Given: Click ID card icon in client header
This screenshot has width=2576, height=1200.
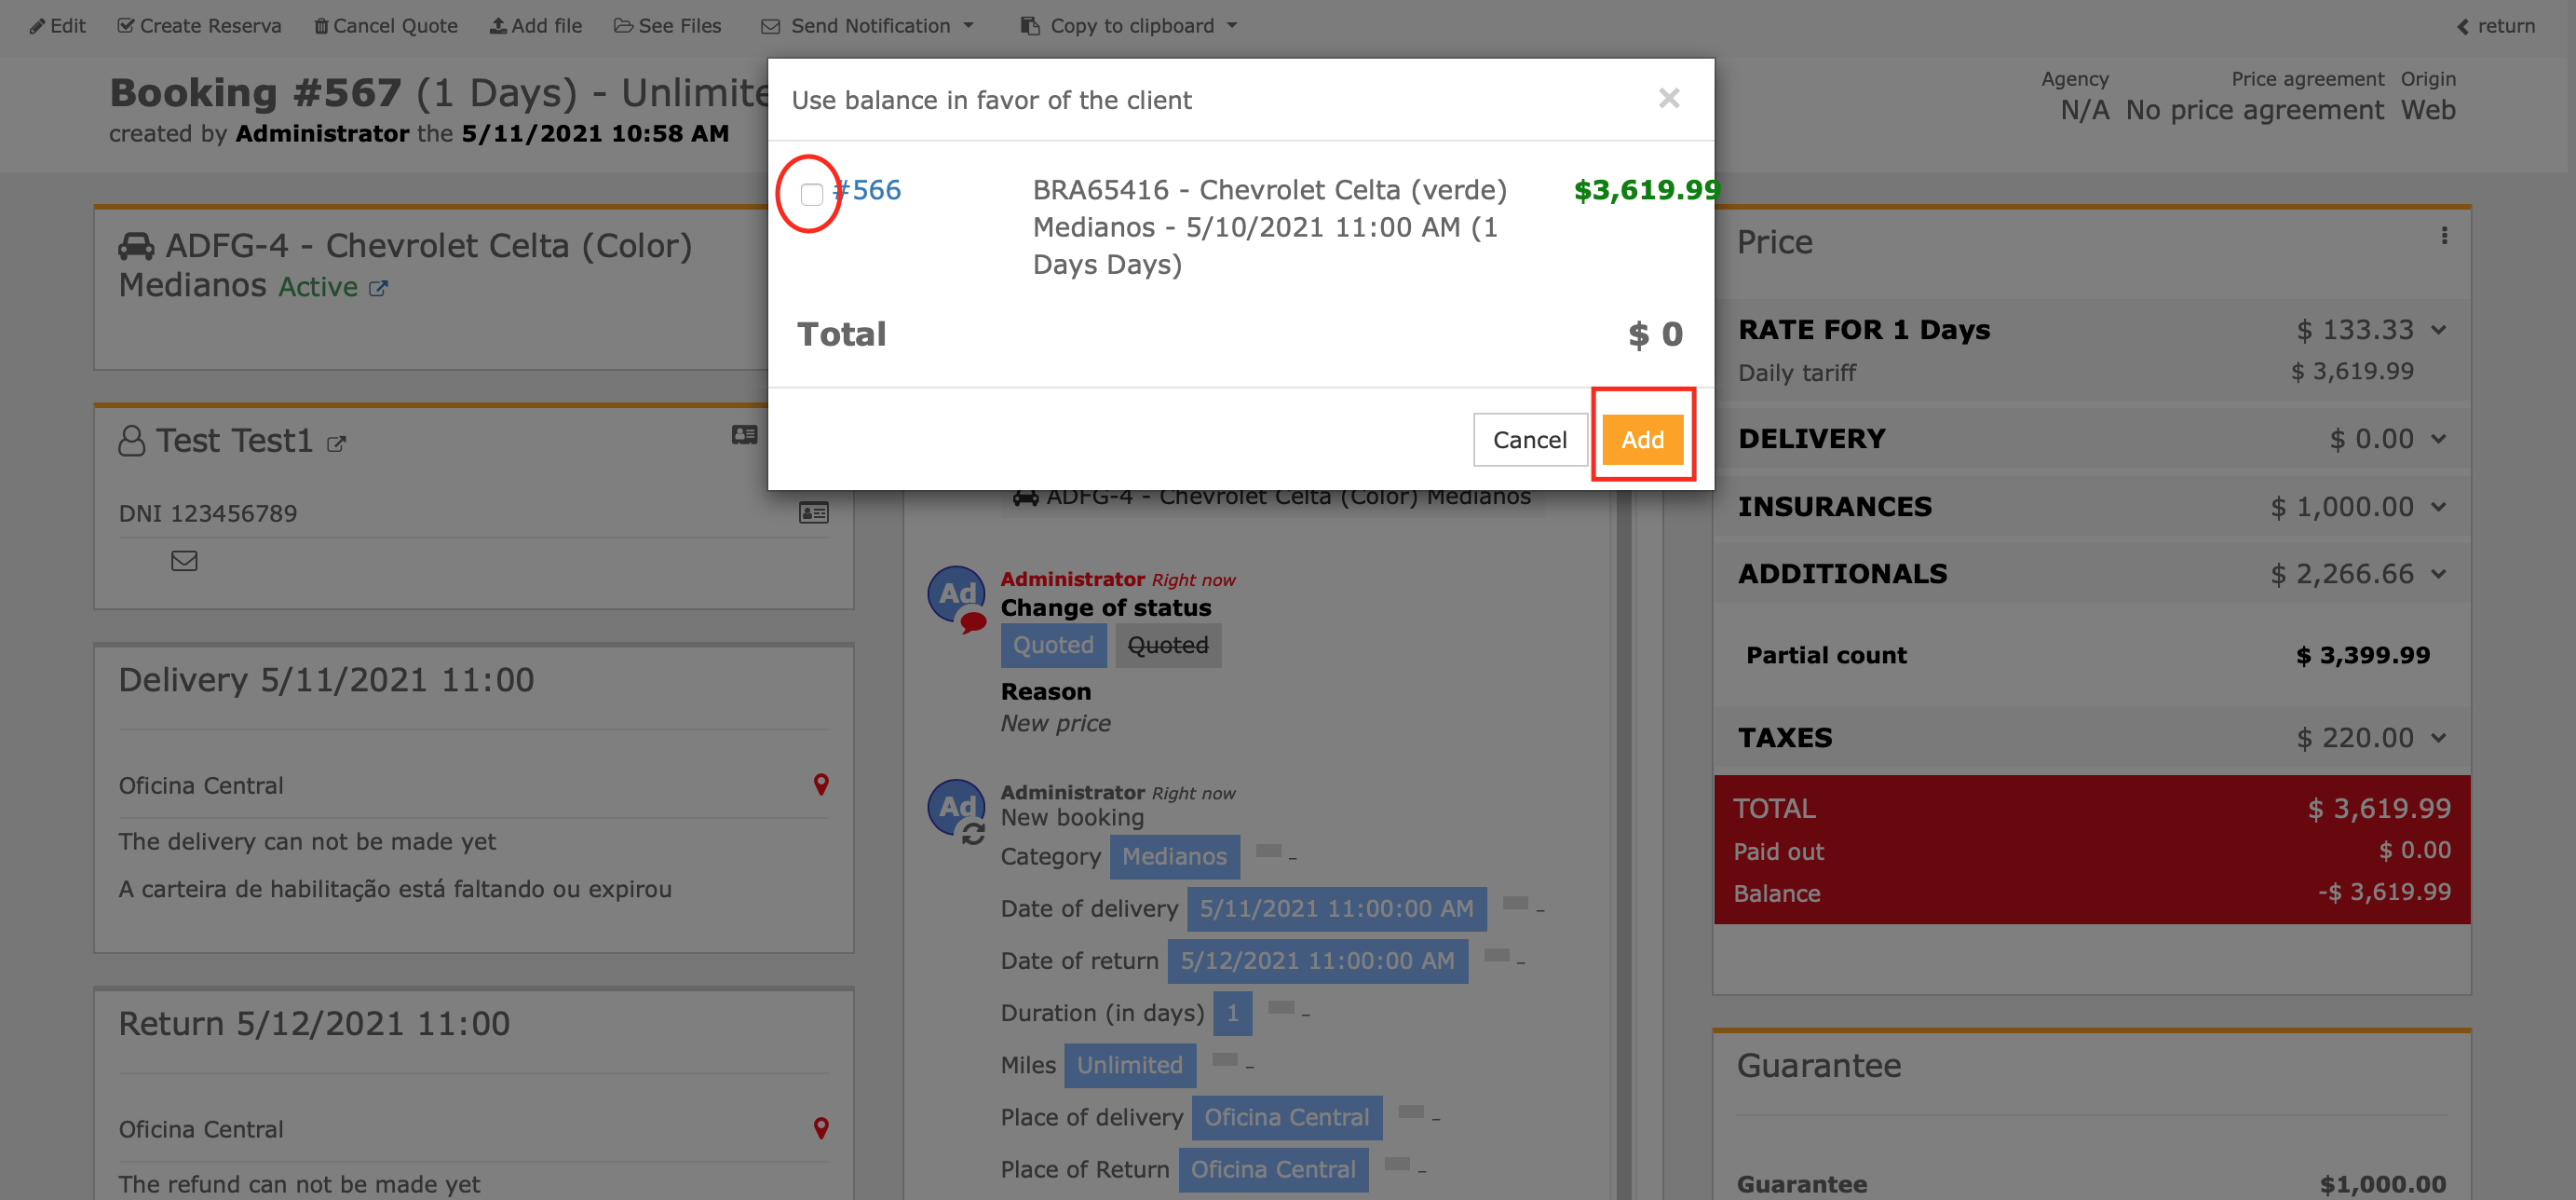Looking at the screenshot, I should 744,435.
